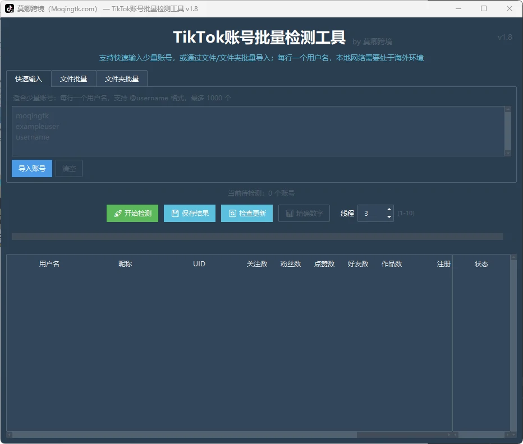
Task: Click the 作品数 column header
Action: tap(392, 263)
